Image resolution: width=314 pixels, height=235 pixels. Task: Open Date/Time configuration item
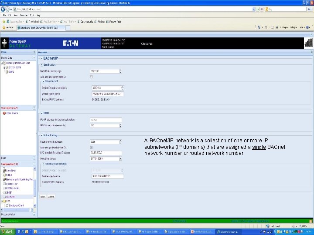tap(10, 171)
